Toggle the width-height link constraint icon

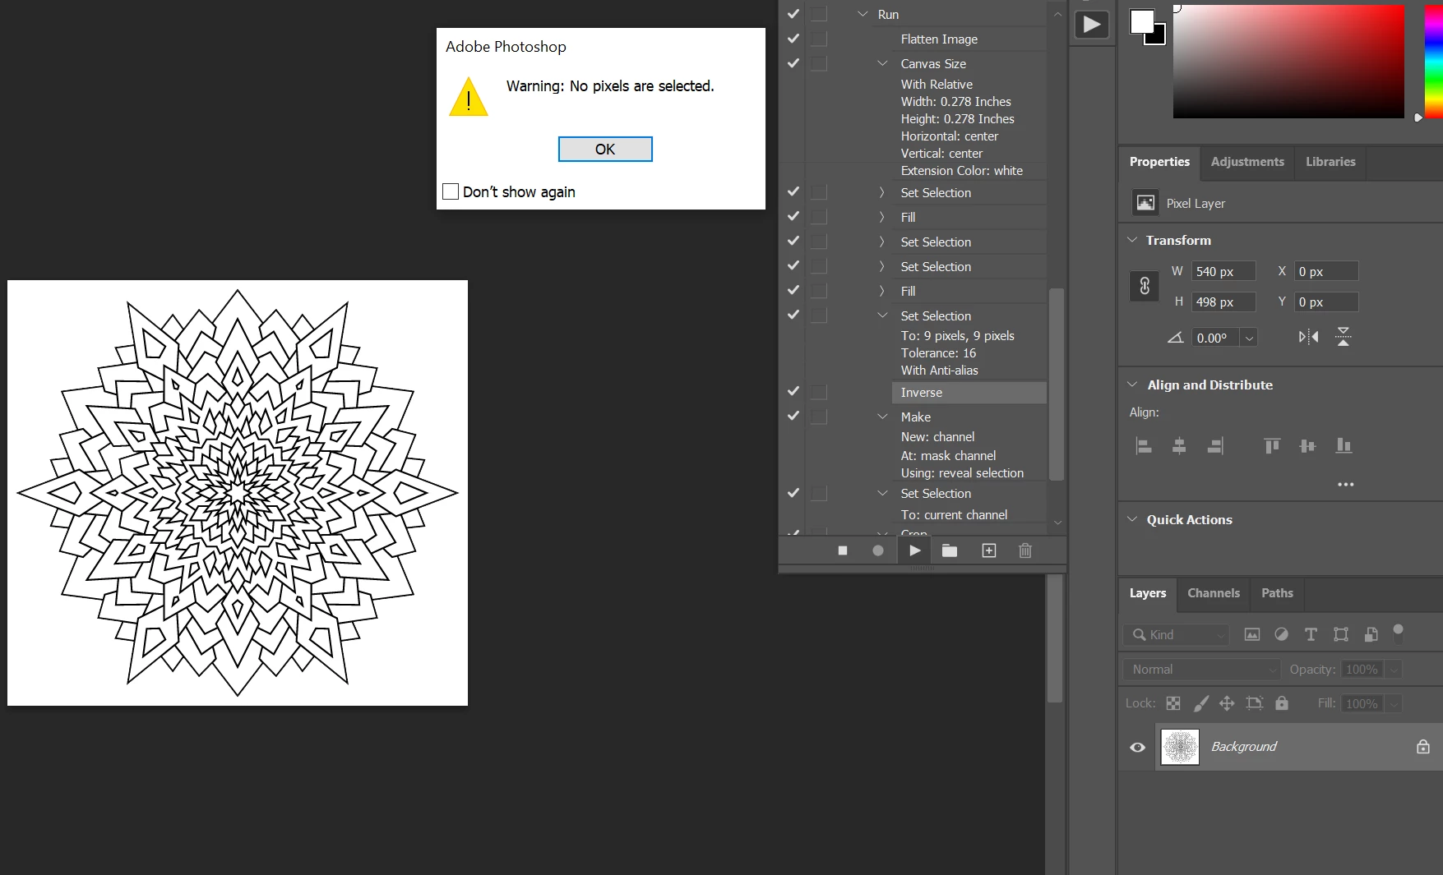tap(1145, 286)
